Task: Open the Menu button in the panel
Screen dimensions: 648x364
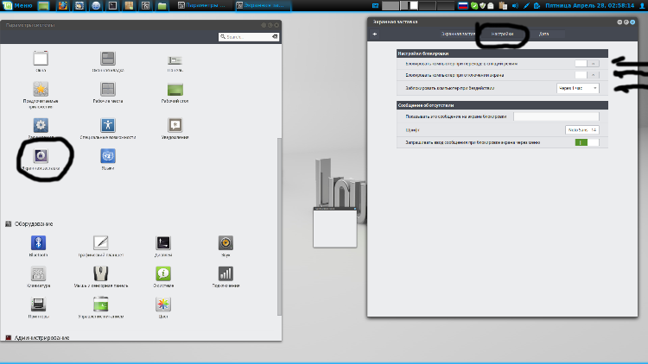Action: coord(17,5)
